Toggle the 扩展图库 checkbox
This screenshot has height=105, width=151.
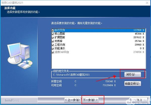pyautogui.click(x=53, y=38)
